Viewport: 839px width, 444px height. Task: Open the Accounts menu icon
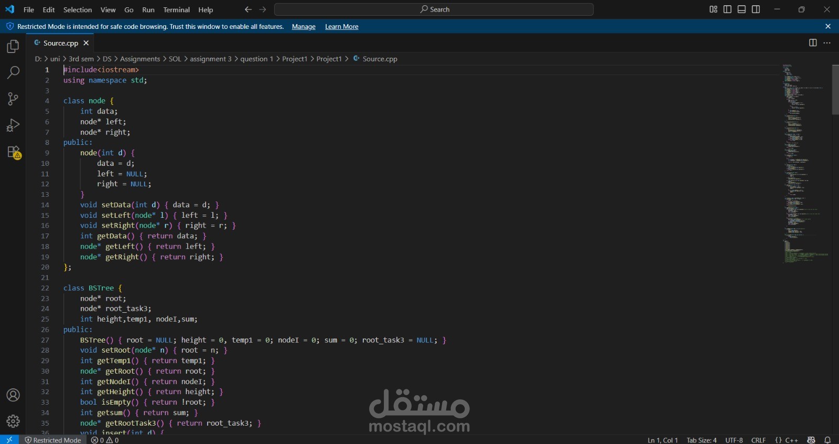click(13, 395)
